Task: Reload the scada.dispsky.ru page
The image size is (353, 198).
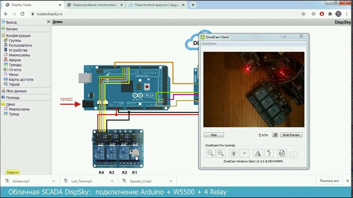Action: pyautogui.click(x=23, y=14)
